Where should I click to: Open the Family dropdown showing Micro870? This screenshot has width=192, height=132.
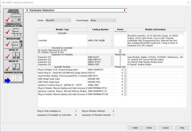coord(58,20)
